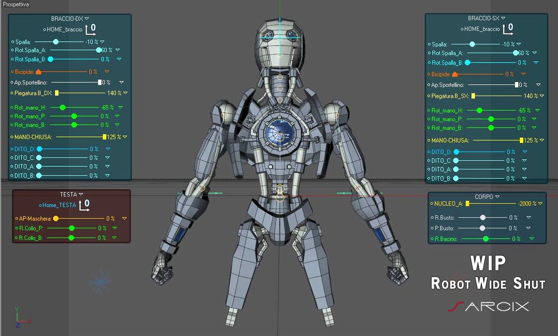Open dropdown arrow of Bicipide in BRACCIO-SX
Viewport: 558px width, 336px height.
click(523, 74)
